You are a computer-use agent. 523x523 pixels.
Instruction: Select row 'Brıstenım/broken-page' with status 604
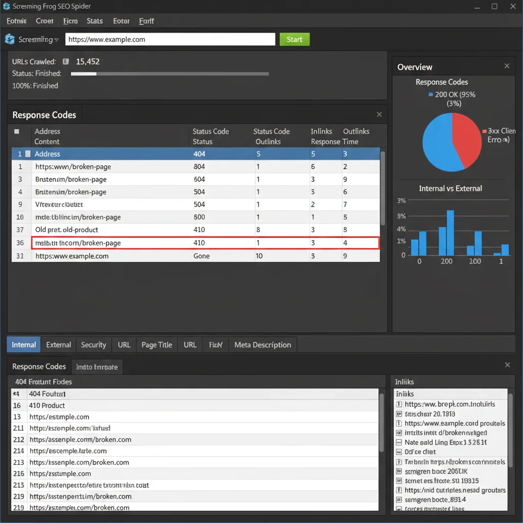[x=196, y=179]
